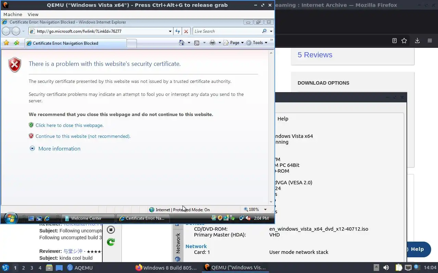
Task: Click the Internet Explorer Back arrow button
Action: coord(6,31)
